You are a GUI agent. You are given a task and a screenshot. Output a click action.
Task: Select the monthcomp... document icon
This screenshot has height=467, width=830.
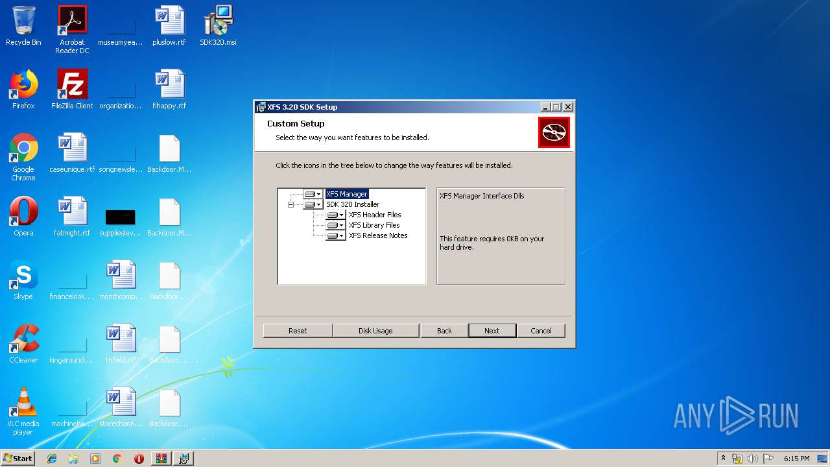[x=121, y=280]
